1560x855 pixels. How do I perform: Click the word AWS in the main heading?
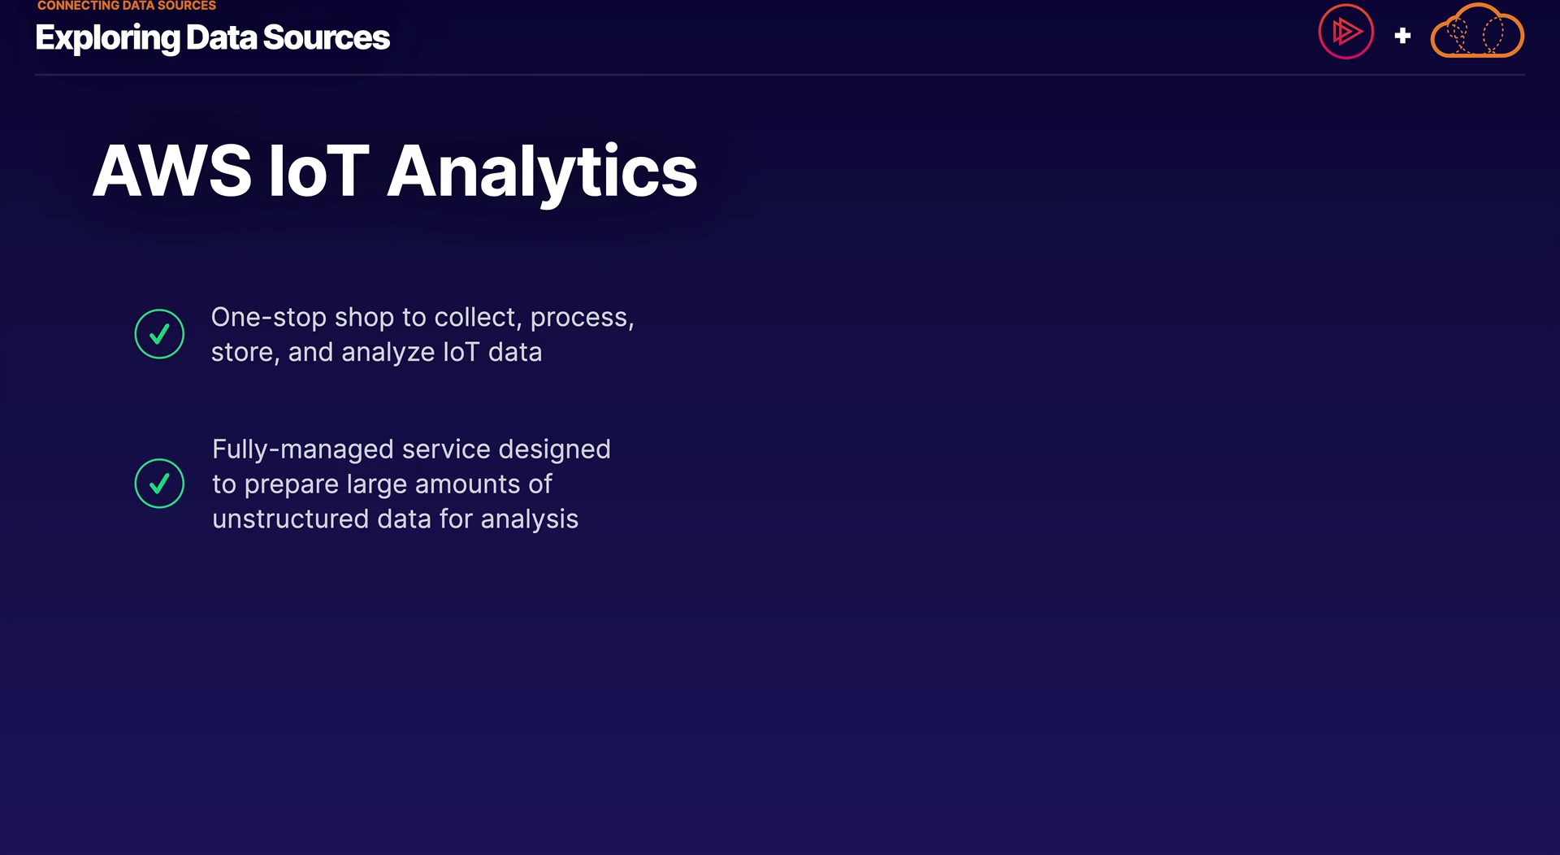[172, 171]
